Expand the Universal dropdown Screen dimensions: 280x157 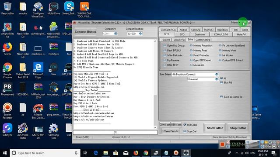click(217, 79)
